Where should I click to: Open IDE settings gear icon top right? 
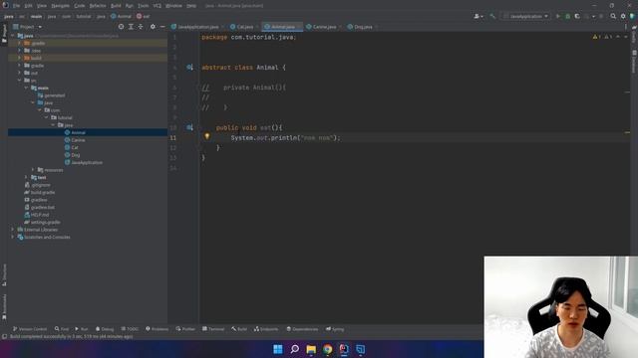coord(623,16)
